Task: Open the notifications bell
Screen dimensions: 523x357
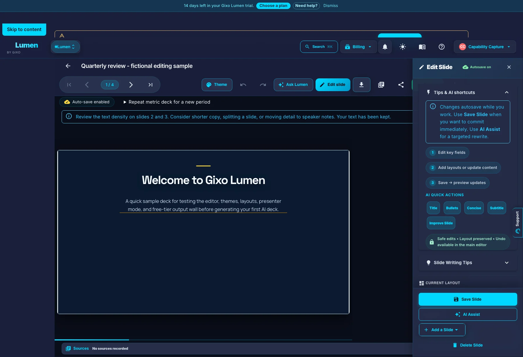Action: 385,47
